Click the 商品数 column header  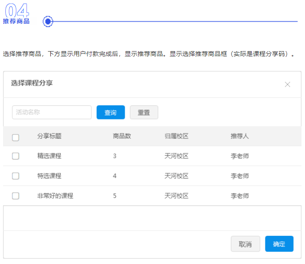[x=122, y=136]
